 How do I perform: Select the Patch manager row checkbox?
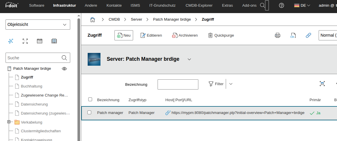tap(89, 113)
